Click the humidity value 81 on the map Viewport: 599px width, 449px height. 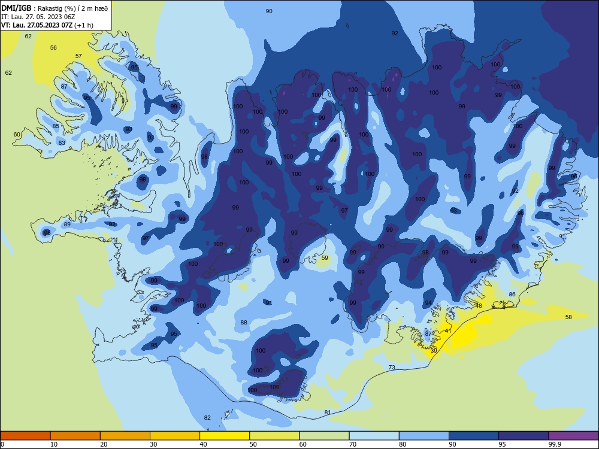pyautogui.click(x=328, y=412)
